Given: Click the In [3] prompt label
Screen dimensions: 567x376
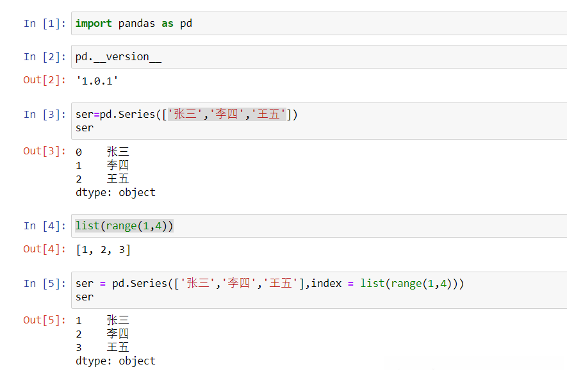Looking at the screenshot, I should click(45, 115).
